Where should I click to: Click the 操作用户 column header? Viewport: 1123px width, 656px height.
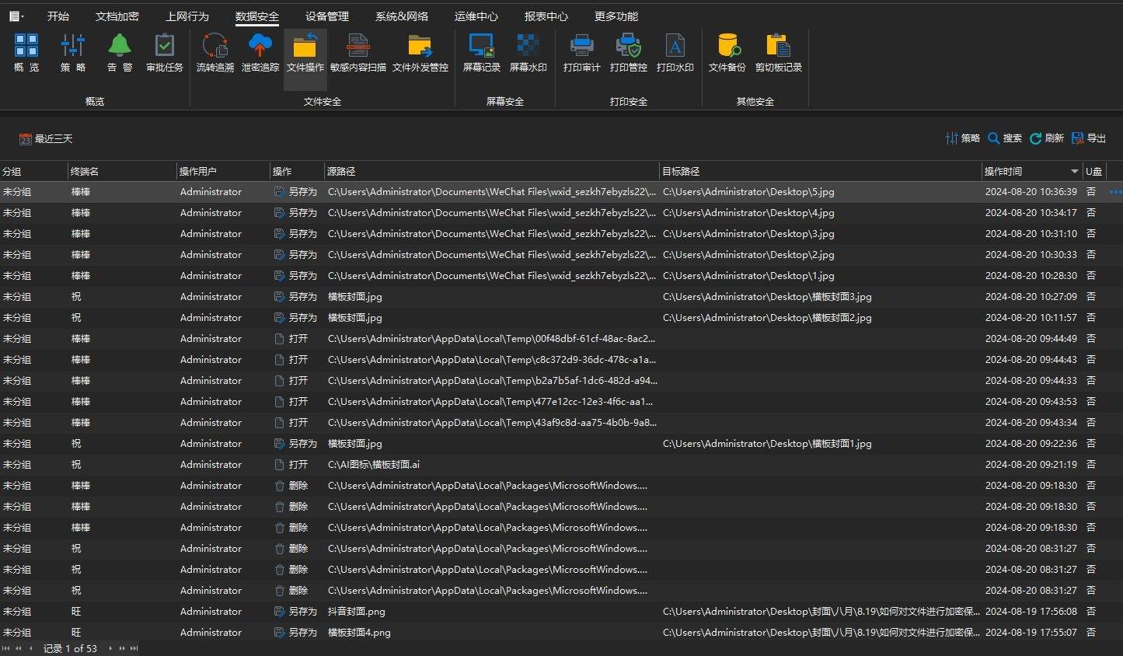[223, 171]
